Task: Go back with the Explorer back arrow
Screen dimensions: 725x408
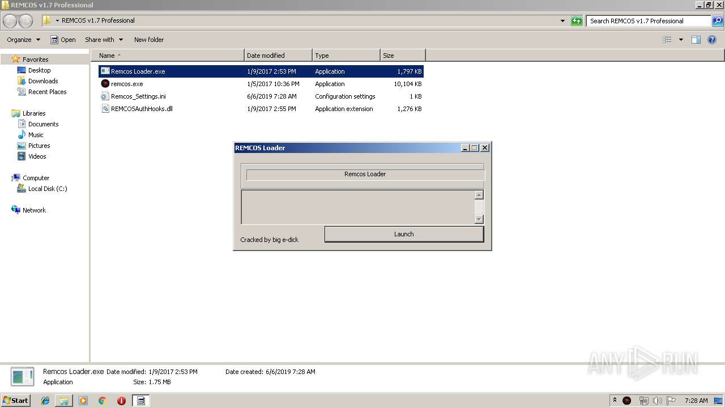Action: (x=10, y=21)
